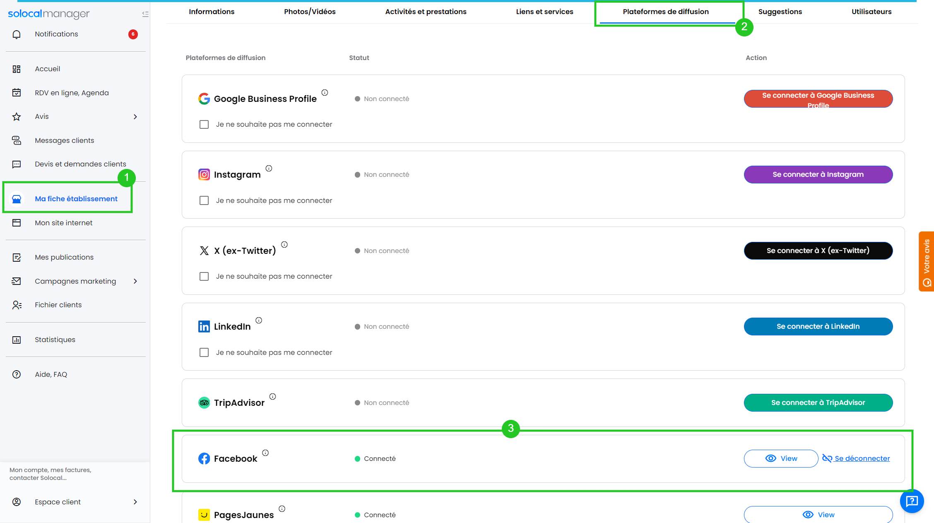This screenshot has width=934, height=523.
Task: Select the Plateformes de diffusion tab
Action: pyautogui.click(x=666, y=12)
